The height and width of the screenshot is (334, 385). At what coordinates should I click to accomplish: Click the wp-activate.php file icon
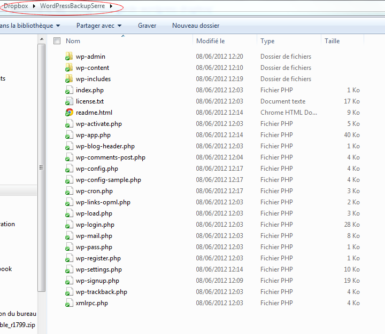[69, 124]
